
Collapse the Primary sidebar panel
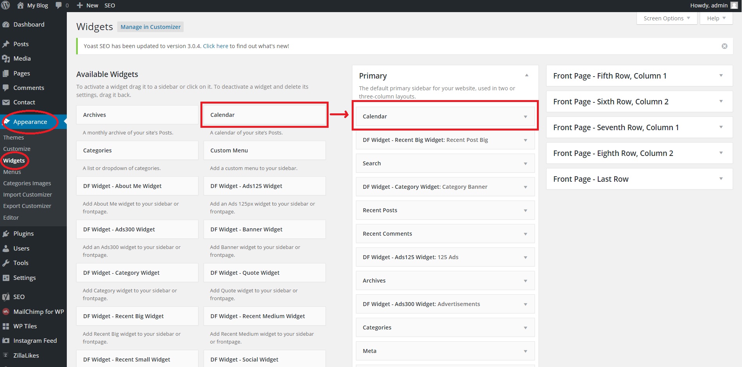[527, 75]
